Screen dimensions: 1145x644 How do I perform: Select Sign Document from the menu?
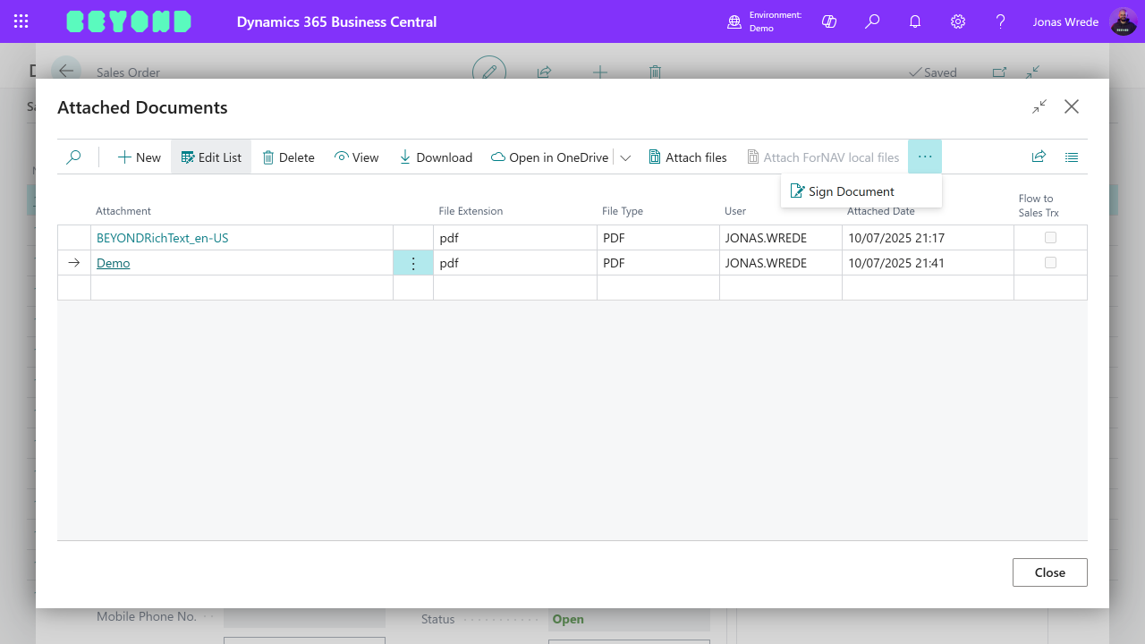click(850, 191)
